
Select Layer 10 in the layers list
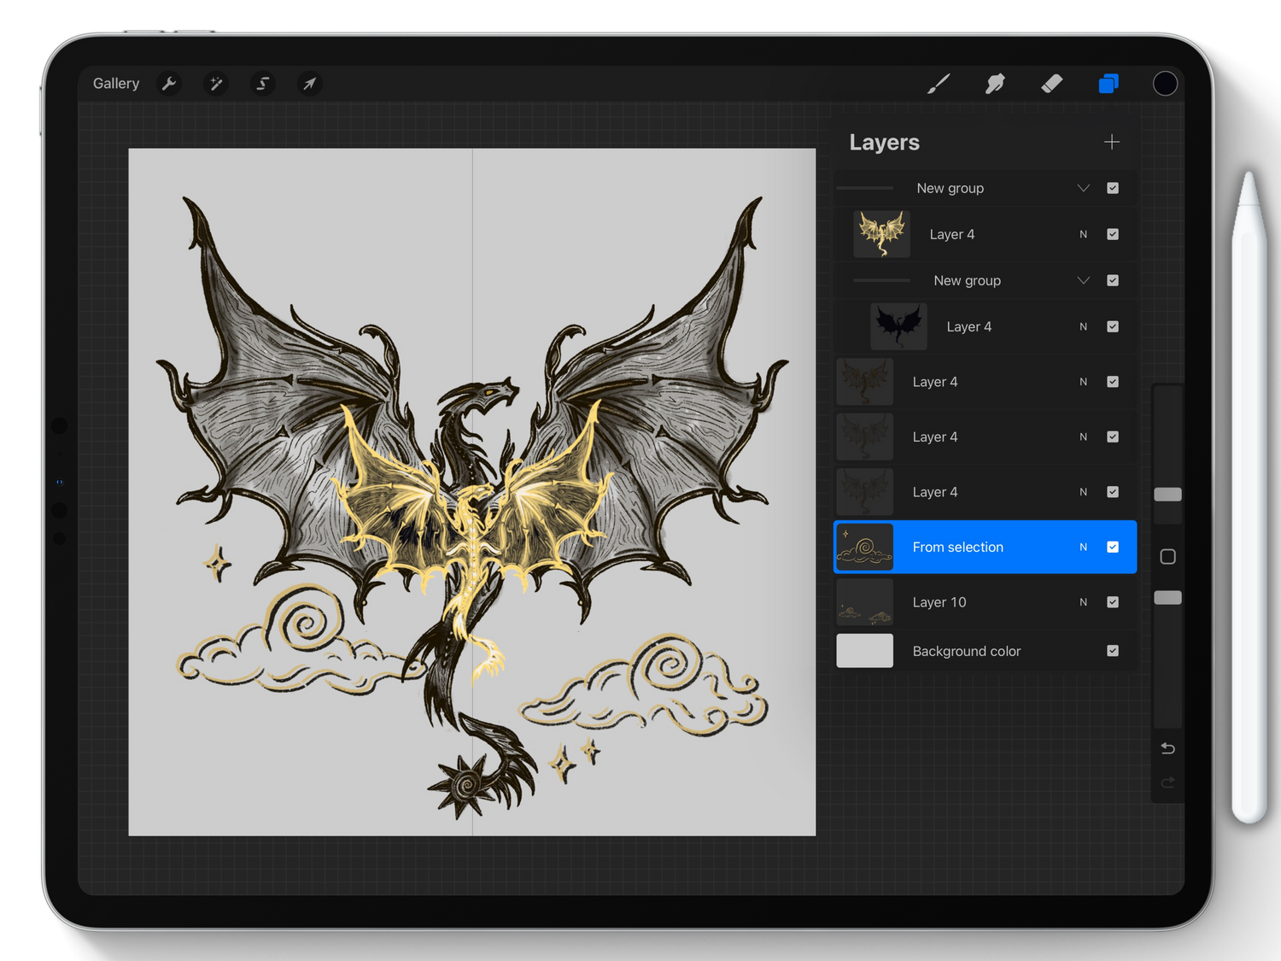click(939, 602)
